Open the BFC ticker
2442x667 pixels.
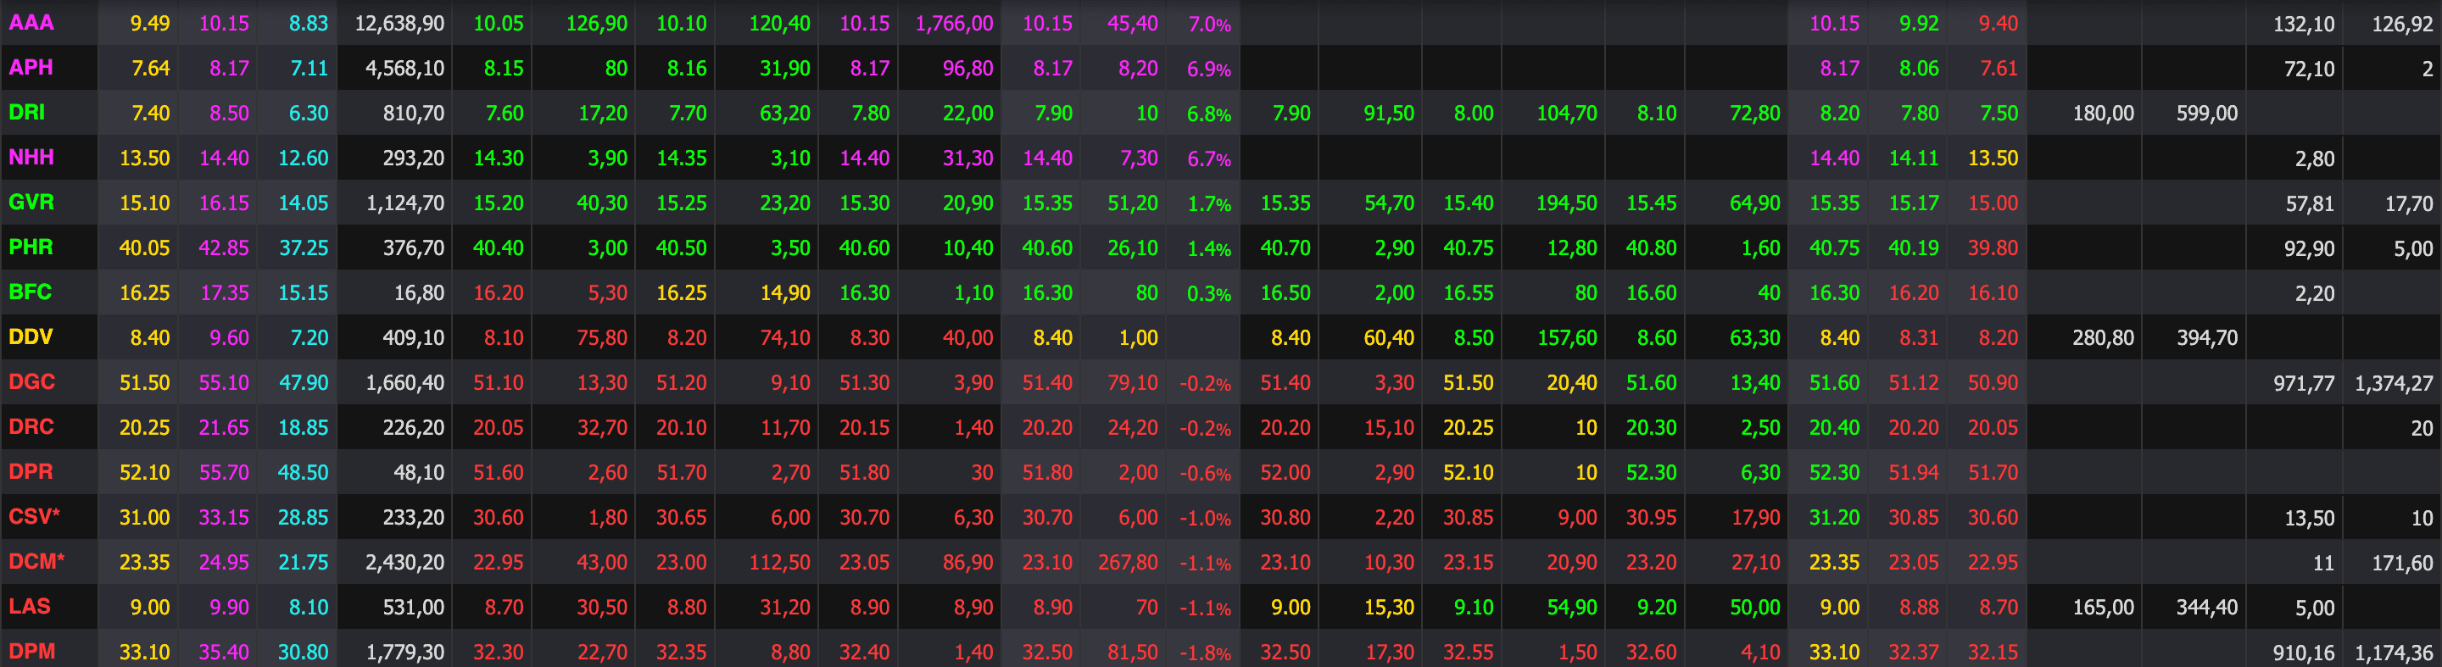pyautogui.click(x=30, y=292)
